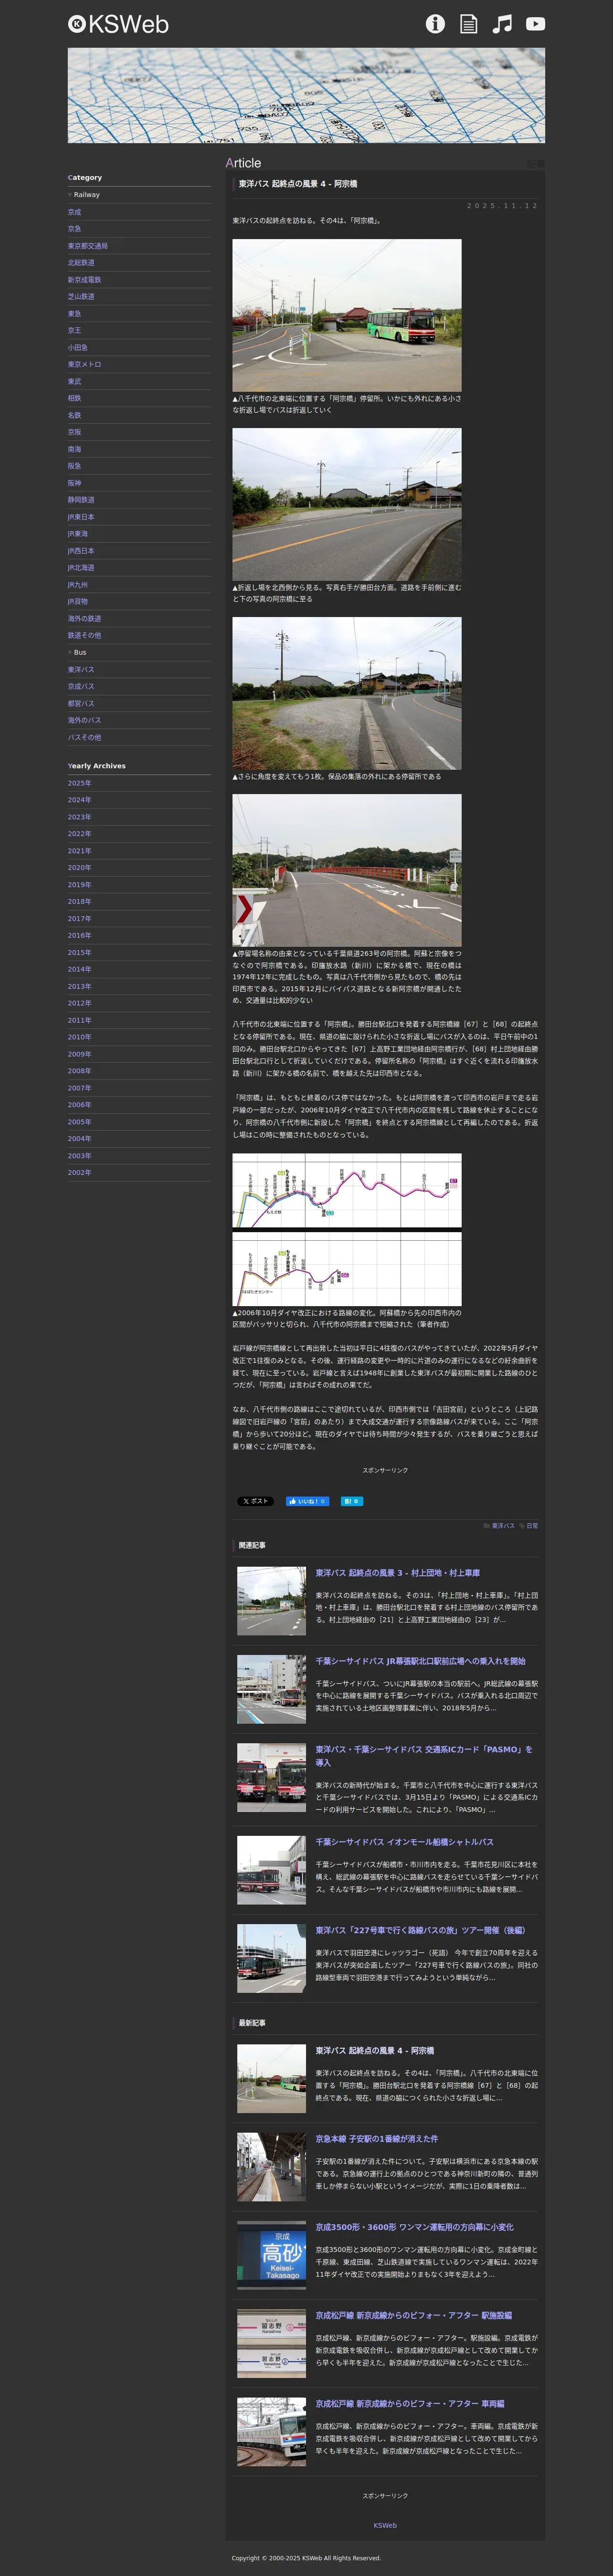Viewport: 613px width, 2576px height.
Task: Open the YouTube icon in the header
Action: [536, 24]
